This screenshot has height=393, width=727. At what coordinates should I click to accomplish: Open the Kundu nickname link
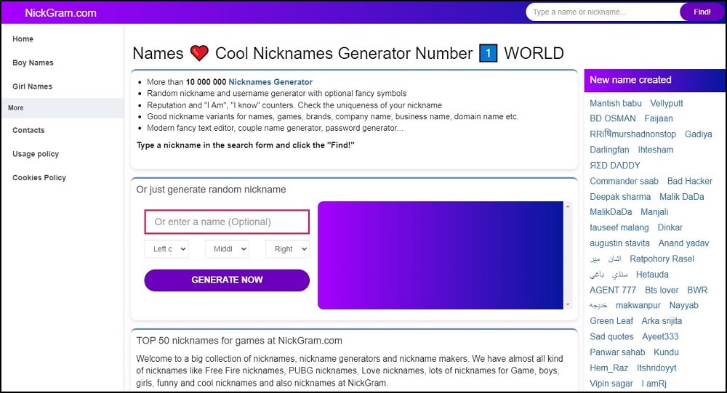pyautogui.click(x=666, y=352)
